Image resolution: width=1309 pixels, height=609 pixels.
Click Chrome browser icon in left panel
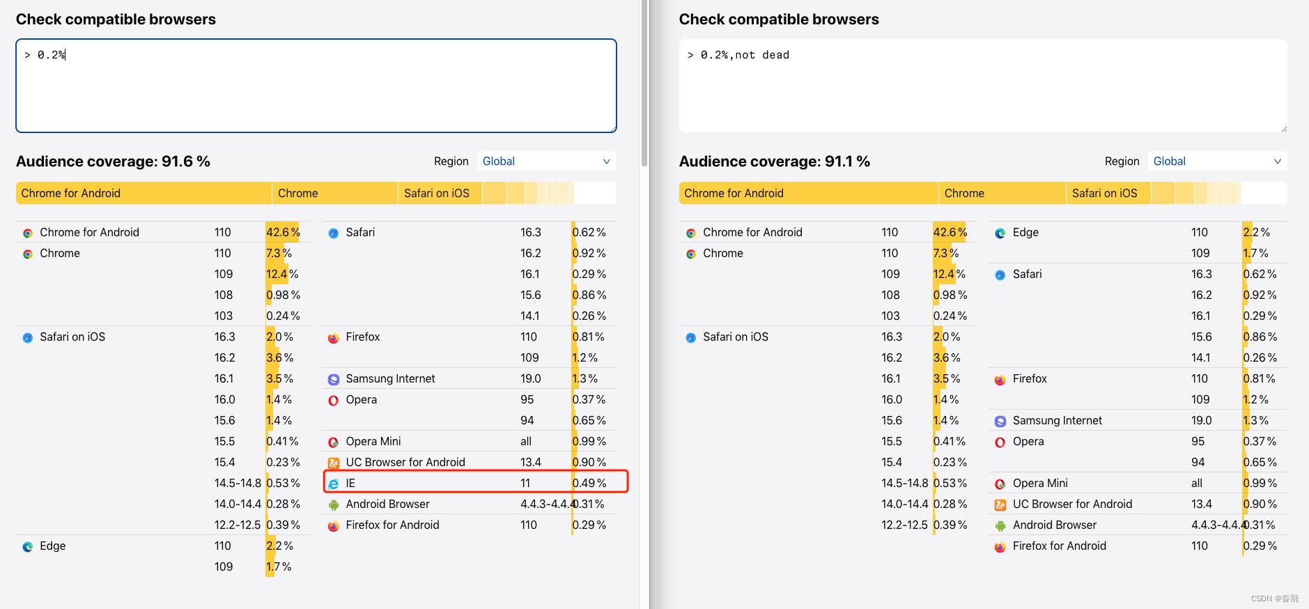tap(28, 254)
